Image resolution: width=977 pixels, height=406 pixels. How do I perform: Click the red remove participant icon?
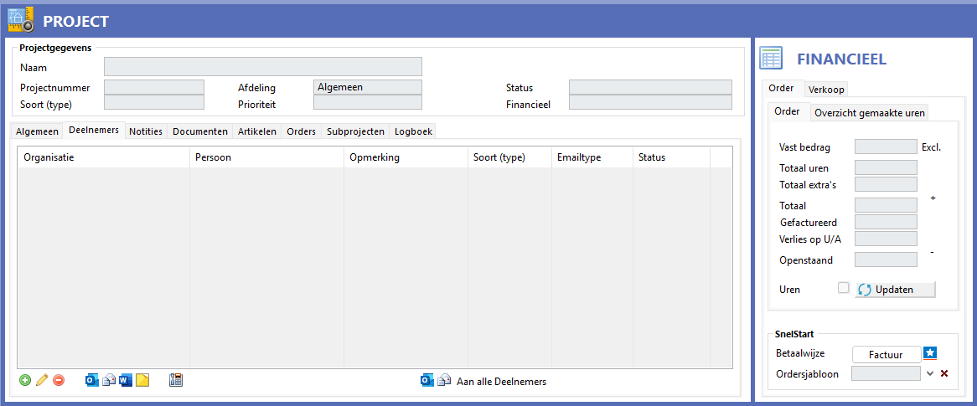pos(59,380)
